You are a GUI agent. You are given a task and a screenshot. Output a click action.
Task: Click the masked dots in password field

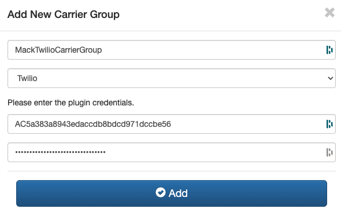[x=60, y=152]
